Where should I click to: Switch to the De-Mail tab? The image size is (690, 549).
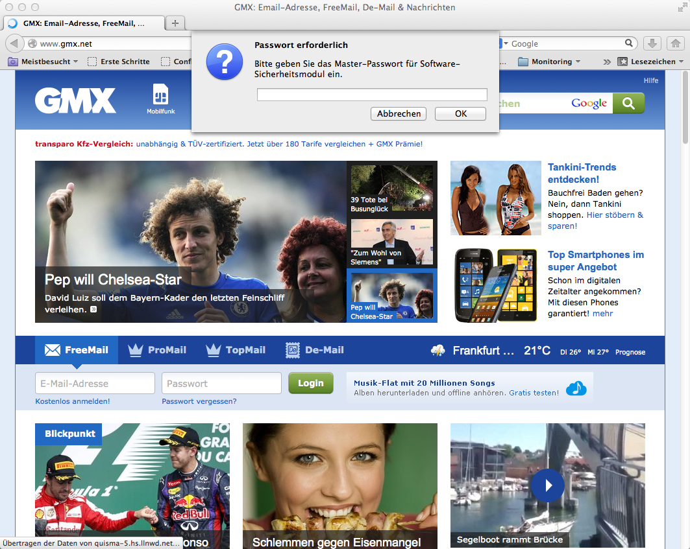point(315,350)
